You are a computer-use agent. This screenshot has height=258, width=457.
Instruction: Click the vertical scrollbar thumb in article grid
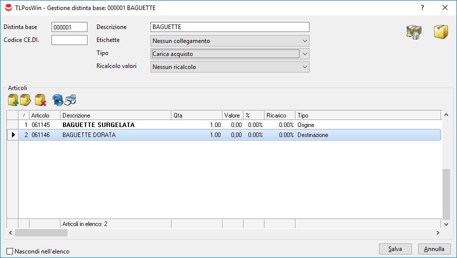point(446,192)
